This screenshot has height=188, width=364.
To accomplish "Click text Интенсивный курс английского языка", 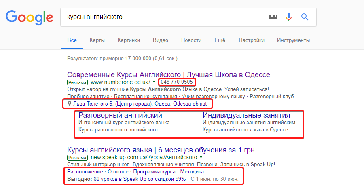I will (x=125, y=123).
